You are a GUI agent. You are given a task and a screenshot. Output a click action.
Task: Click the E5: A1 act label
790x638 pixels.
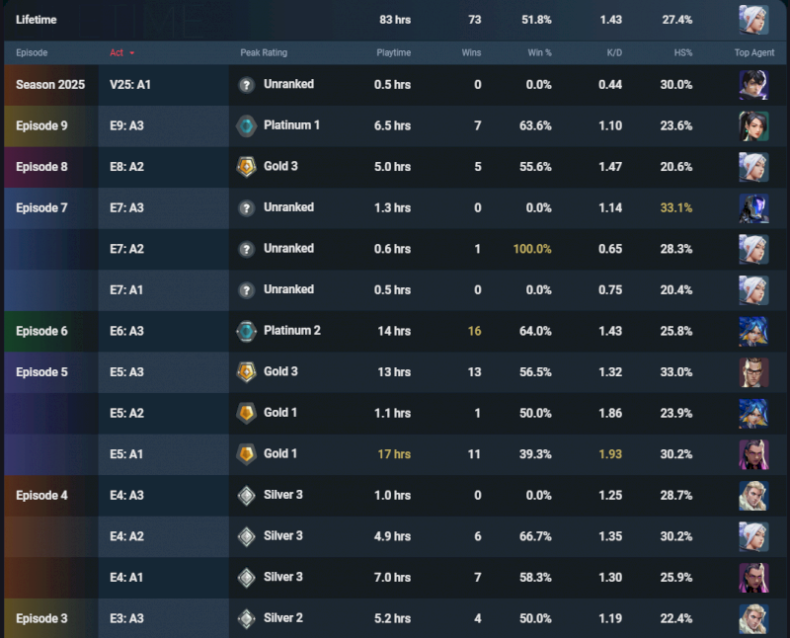click(127, 454)
